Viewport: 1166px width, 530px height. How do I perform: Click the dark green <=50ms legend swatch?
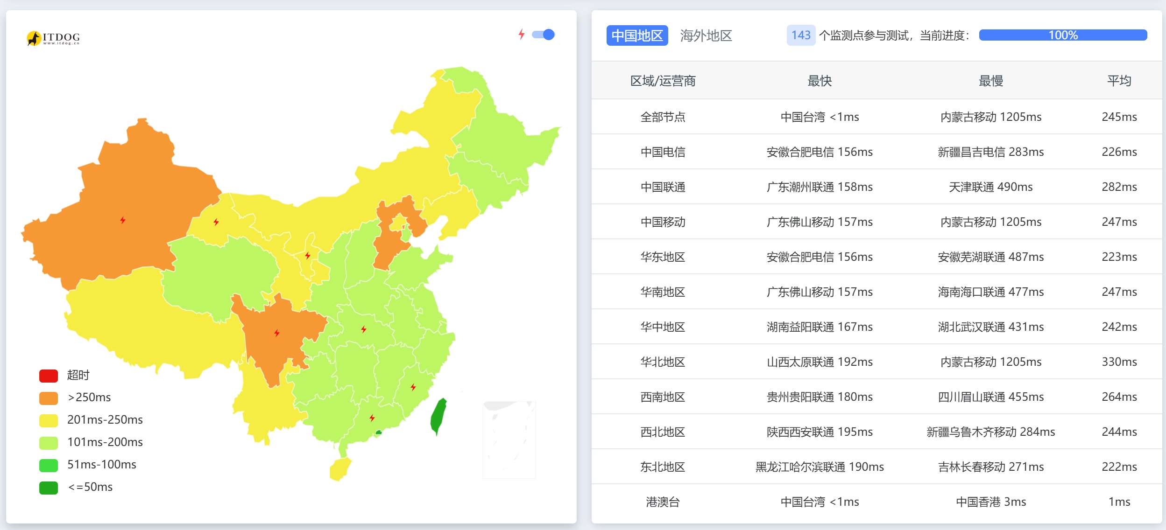pos(49,488)
